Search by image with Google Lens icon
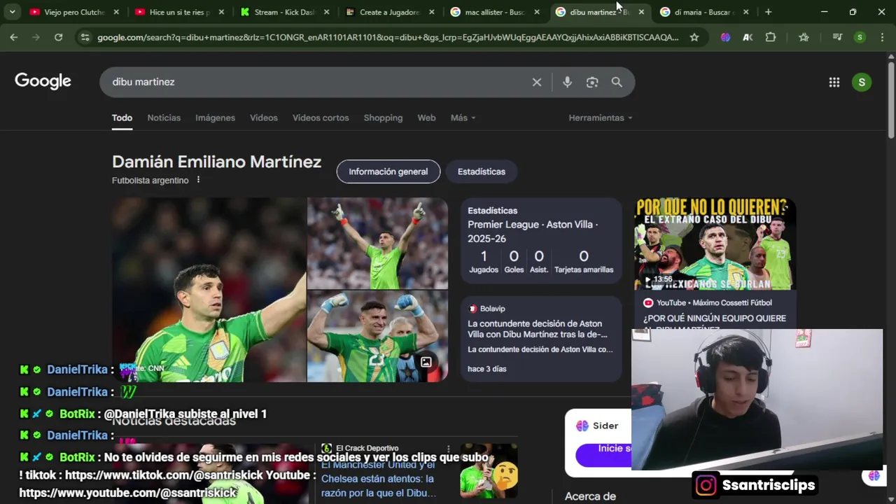Image resolution: width=896 pixels, height=504 pixels. click(x=592, y=82)
